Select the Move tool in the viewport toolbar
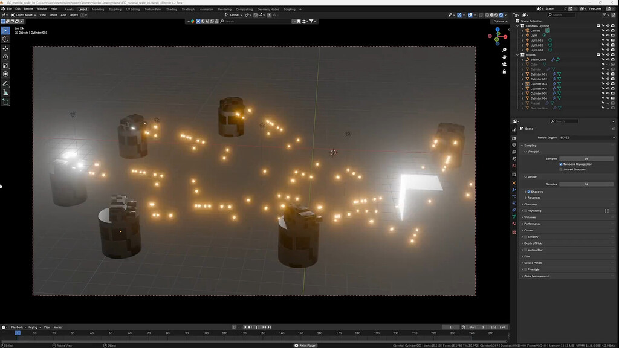The width and height of the screenshot is (619, 348). (x=5, y=48)
